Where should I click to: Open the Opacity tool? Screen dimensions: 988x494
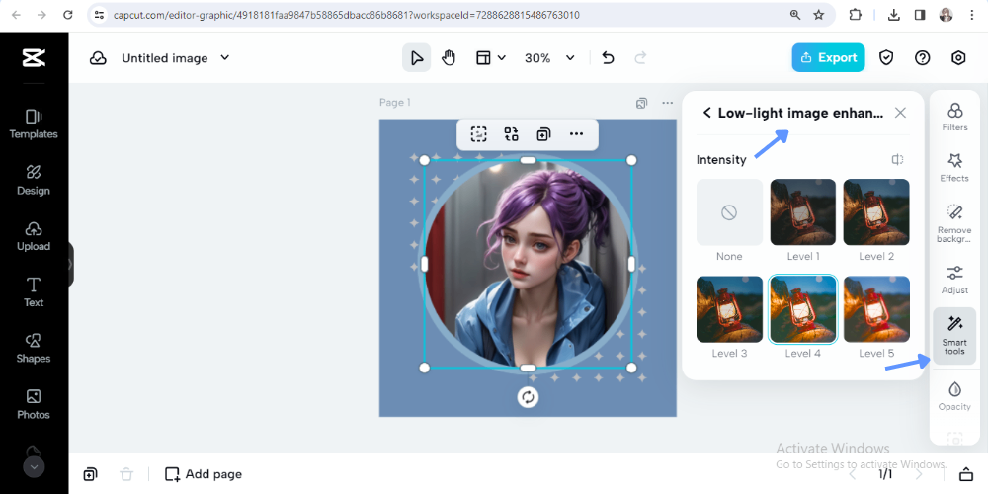coord(954,396)
